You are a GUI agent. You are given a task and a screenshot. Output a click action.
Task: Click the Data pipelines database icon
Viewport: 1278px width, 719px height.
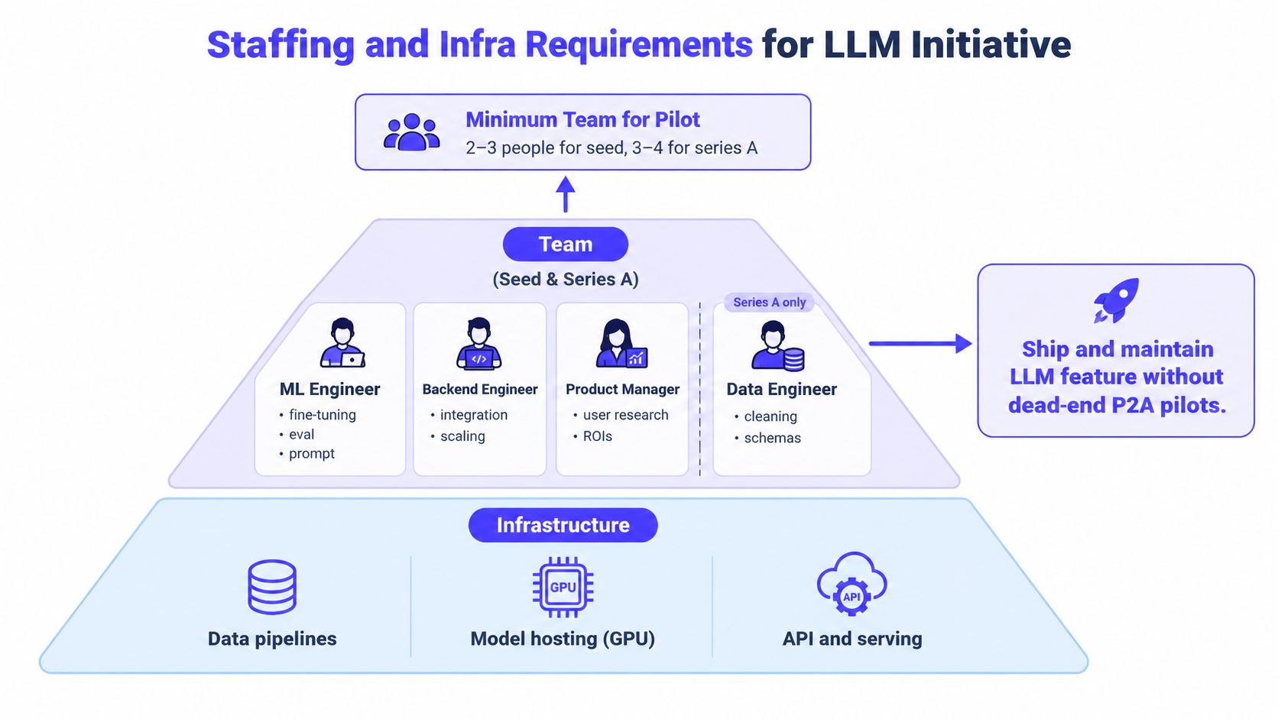coord(272,587)
